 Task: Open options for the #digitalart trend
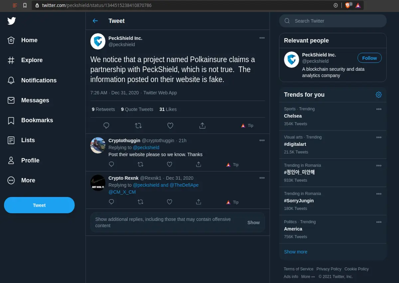[379, 137]
